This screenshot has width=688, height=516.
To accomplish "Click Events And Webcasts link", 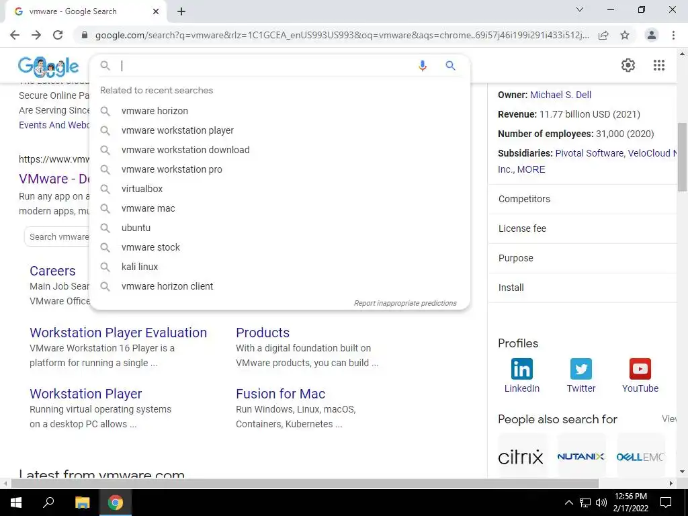I will click(54, 125).
